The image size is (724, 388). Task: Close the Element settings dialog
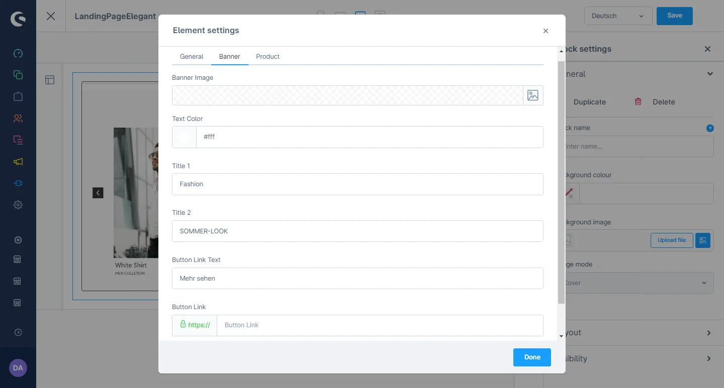(546, 31)
